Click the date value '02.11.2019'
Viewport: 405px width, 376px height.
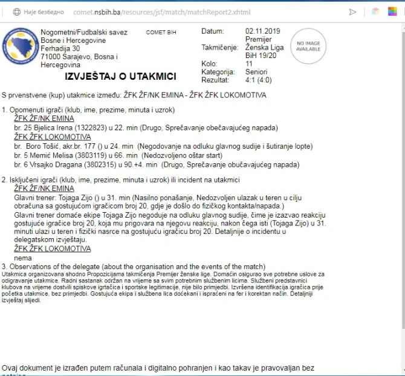(263, 31)
